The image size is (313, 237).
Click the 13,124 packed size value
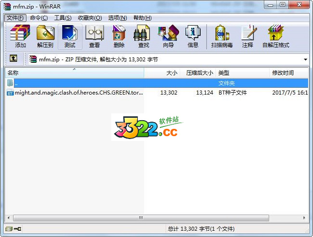pyautogui.click(x=204, y=93)
